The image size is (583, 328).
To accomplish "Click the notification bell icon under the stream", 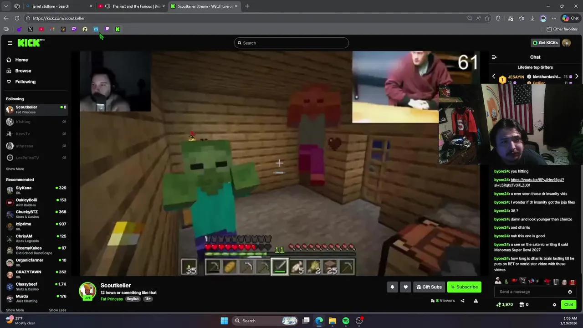I will (392, 287).
